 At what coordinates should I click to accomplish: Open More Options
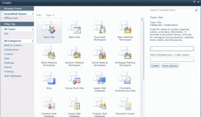pos(170,66)
